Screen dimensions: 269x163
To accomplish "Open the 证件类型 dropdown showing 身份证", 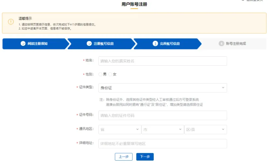I will click(163, 88).
